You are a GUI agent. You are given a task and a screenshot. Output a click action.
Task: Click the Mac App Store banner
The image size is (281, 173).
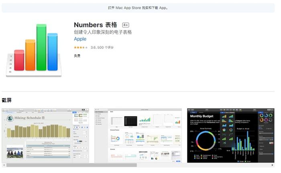tap(138, 8)
